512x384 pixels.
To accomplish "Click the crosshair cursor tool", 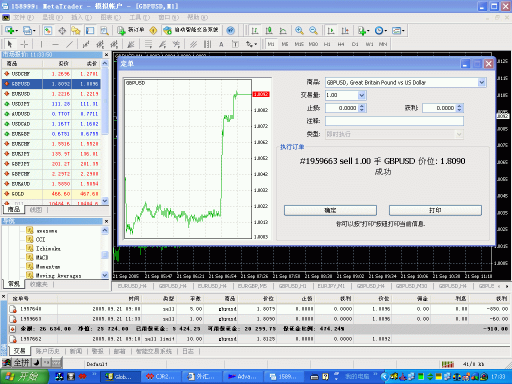I will click(24, 44).
